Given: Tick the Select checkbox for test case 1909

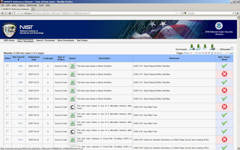Looking at the screenshot, I should click(x=8, y=90).
